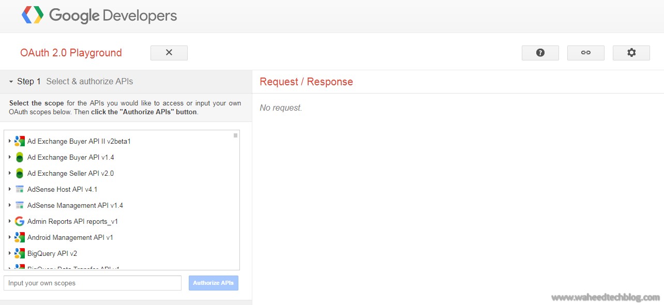Click the Ad Exchange Buyer API v1.4 icon
The height and width of the screenshot is (305, 664).
point(19,157)
